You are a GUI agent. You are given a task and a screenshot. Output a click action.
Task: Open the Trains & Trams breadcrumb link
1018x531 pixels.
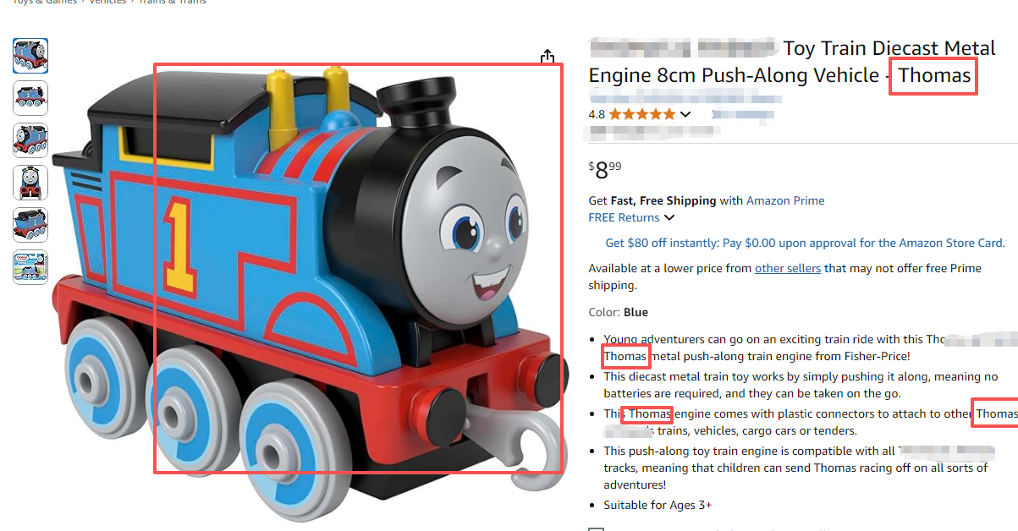pyautogui.click(x=173, y=3)
